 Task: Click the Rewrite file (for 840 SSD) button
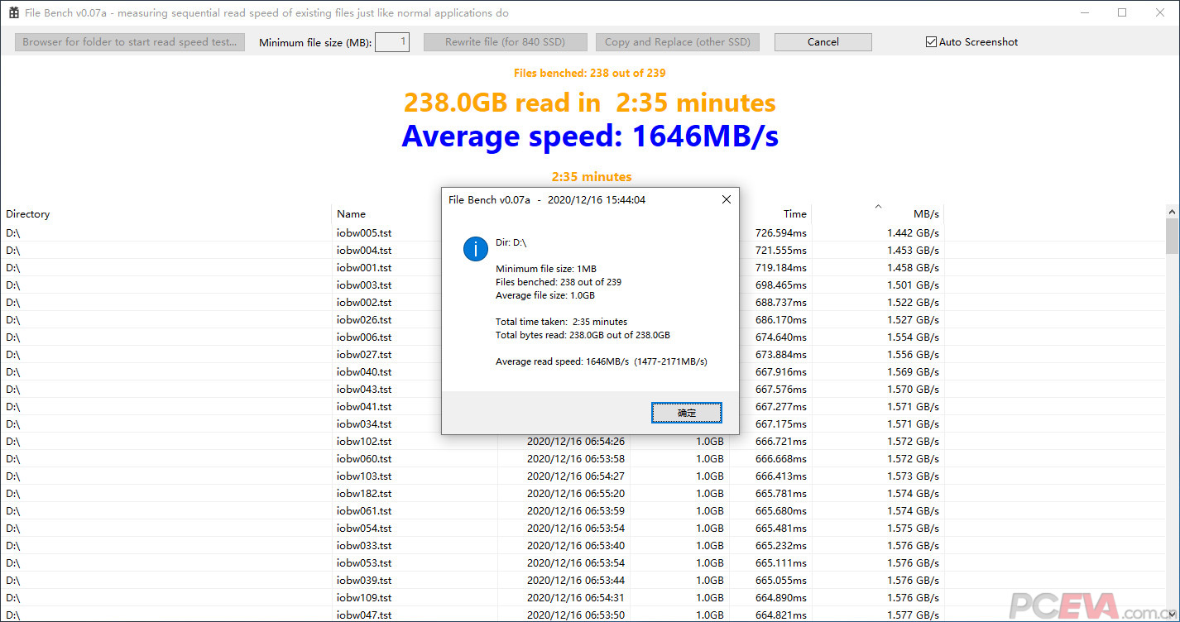(x=506, y=42)
